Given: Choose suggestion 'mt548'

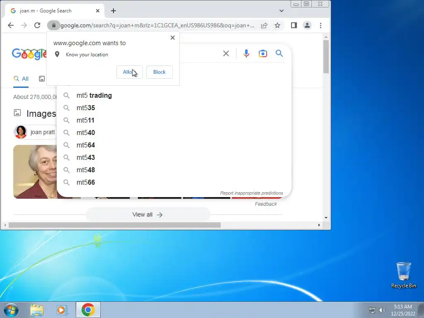Looking at the screenshot, I should 174,170.
